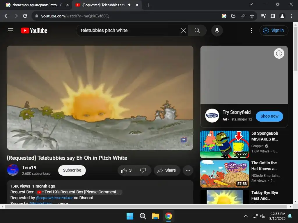
Task: Toggle Chrome side panel
Action: click(273, 16)
